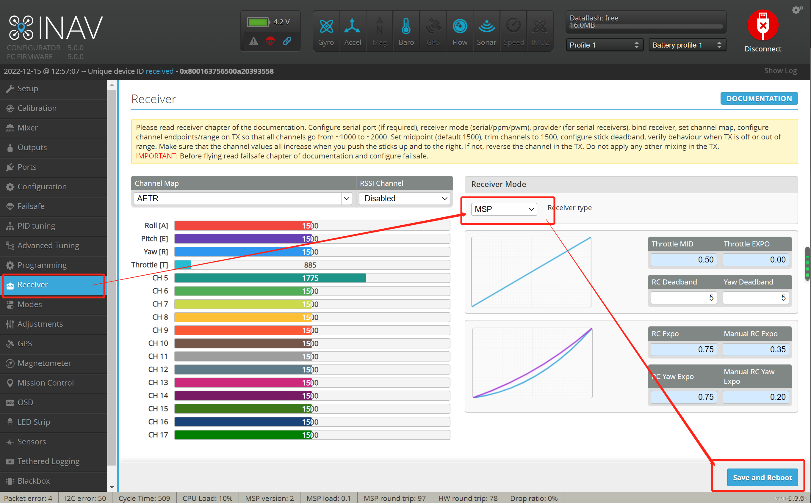This screenshot has width=811, height=503.
Task: Click the warning triangle status icon
Action: pyautogui.click(x=254, y=41)
